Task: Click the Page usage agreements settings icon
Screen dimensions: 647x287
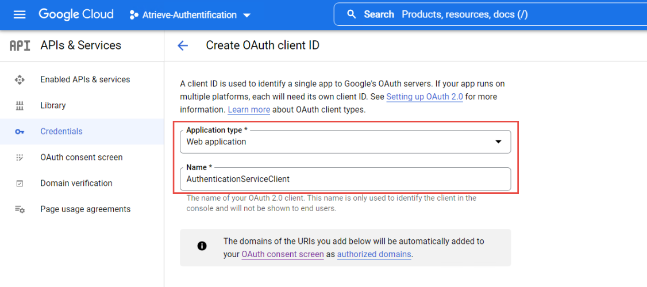Action: tap(20, 209)
